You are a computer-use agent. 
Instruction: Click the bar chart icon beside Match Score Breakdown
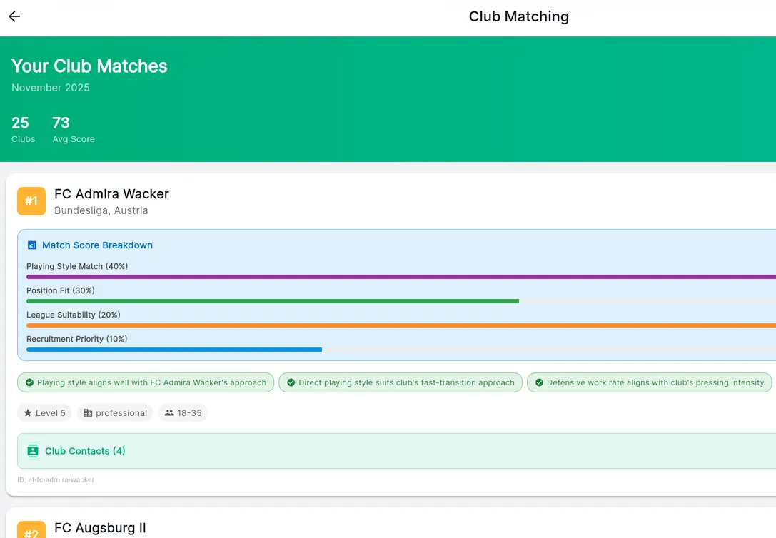click(x=32, y=245)
